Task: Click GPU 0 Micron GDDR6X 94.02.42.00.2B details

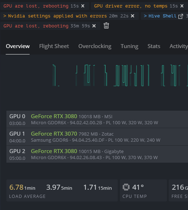Action: coord(95,123)
